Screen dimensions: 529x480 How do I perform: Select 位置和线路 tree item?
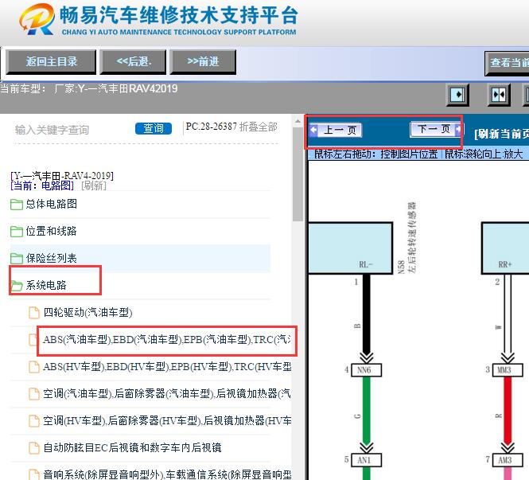(x=51, y=231)
